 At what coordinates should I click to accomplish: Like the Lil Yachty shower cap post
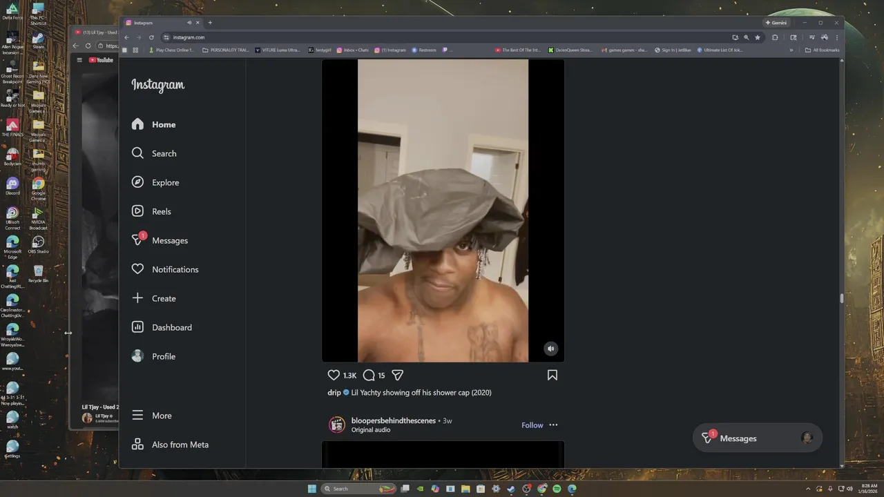point(334,376)
